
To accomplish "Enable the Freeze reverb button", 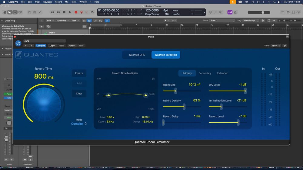I will tap(79, 73).
